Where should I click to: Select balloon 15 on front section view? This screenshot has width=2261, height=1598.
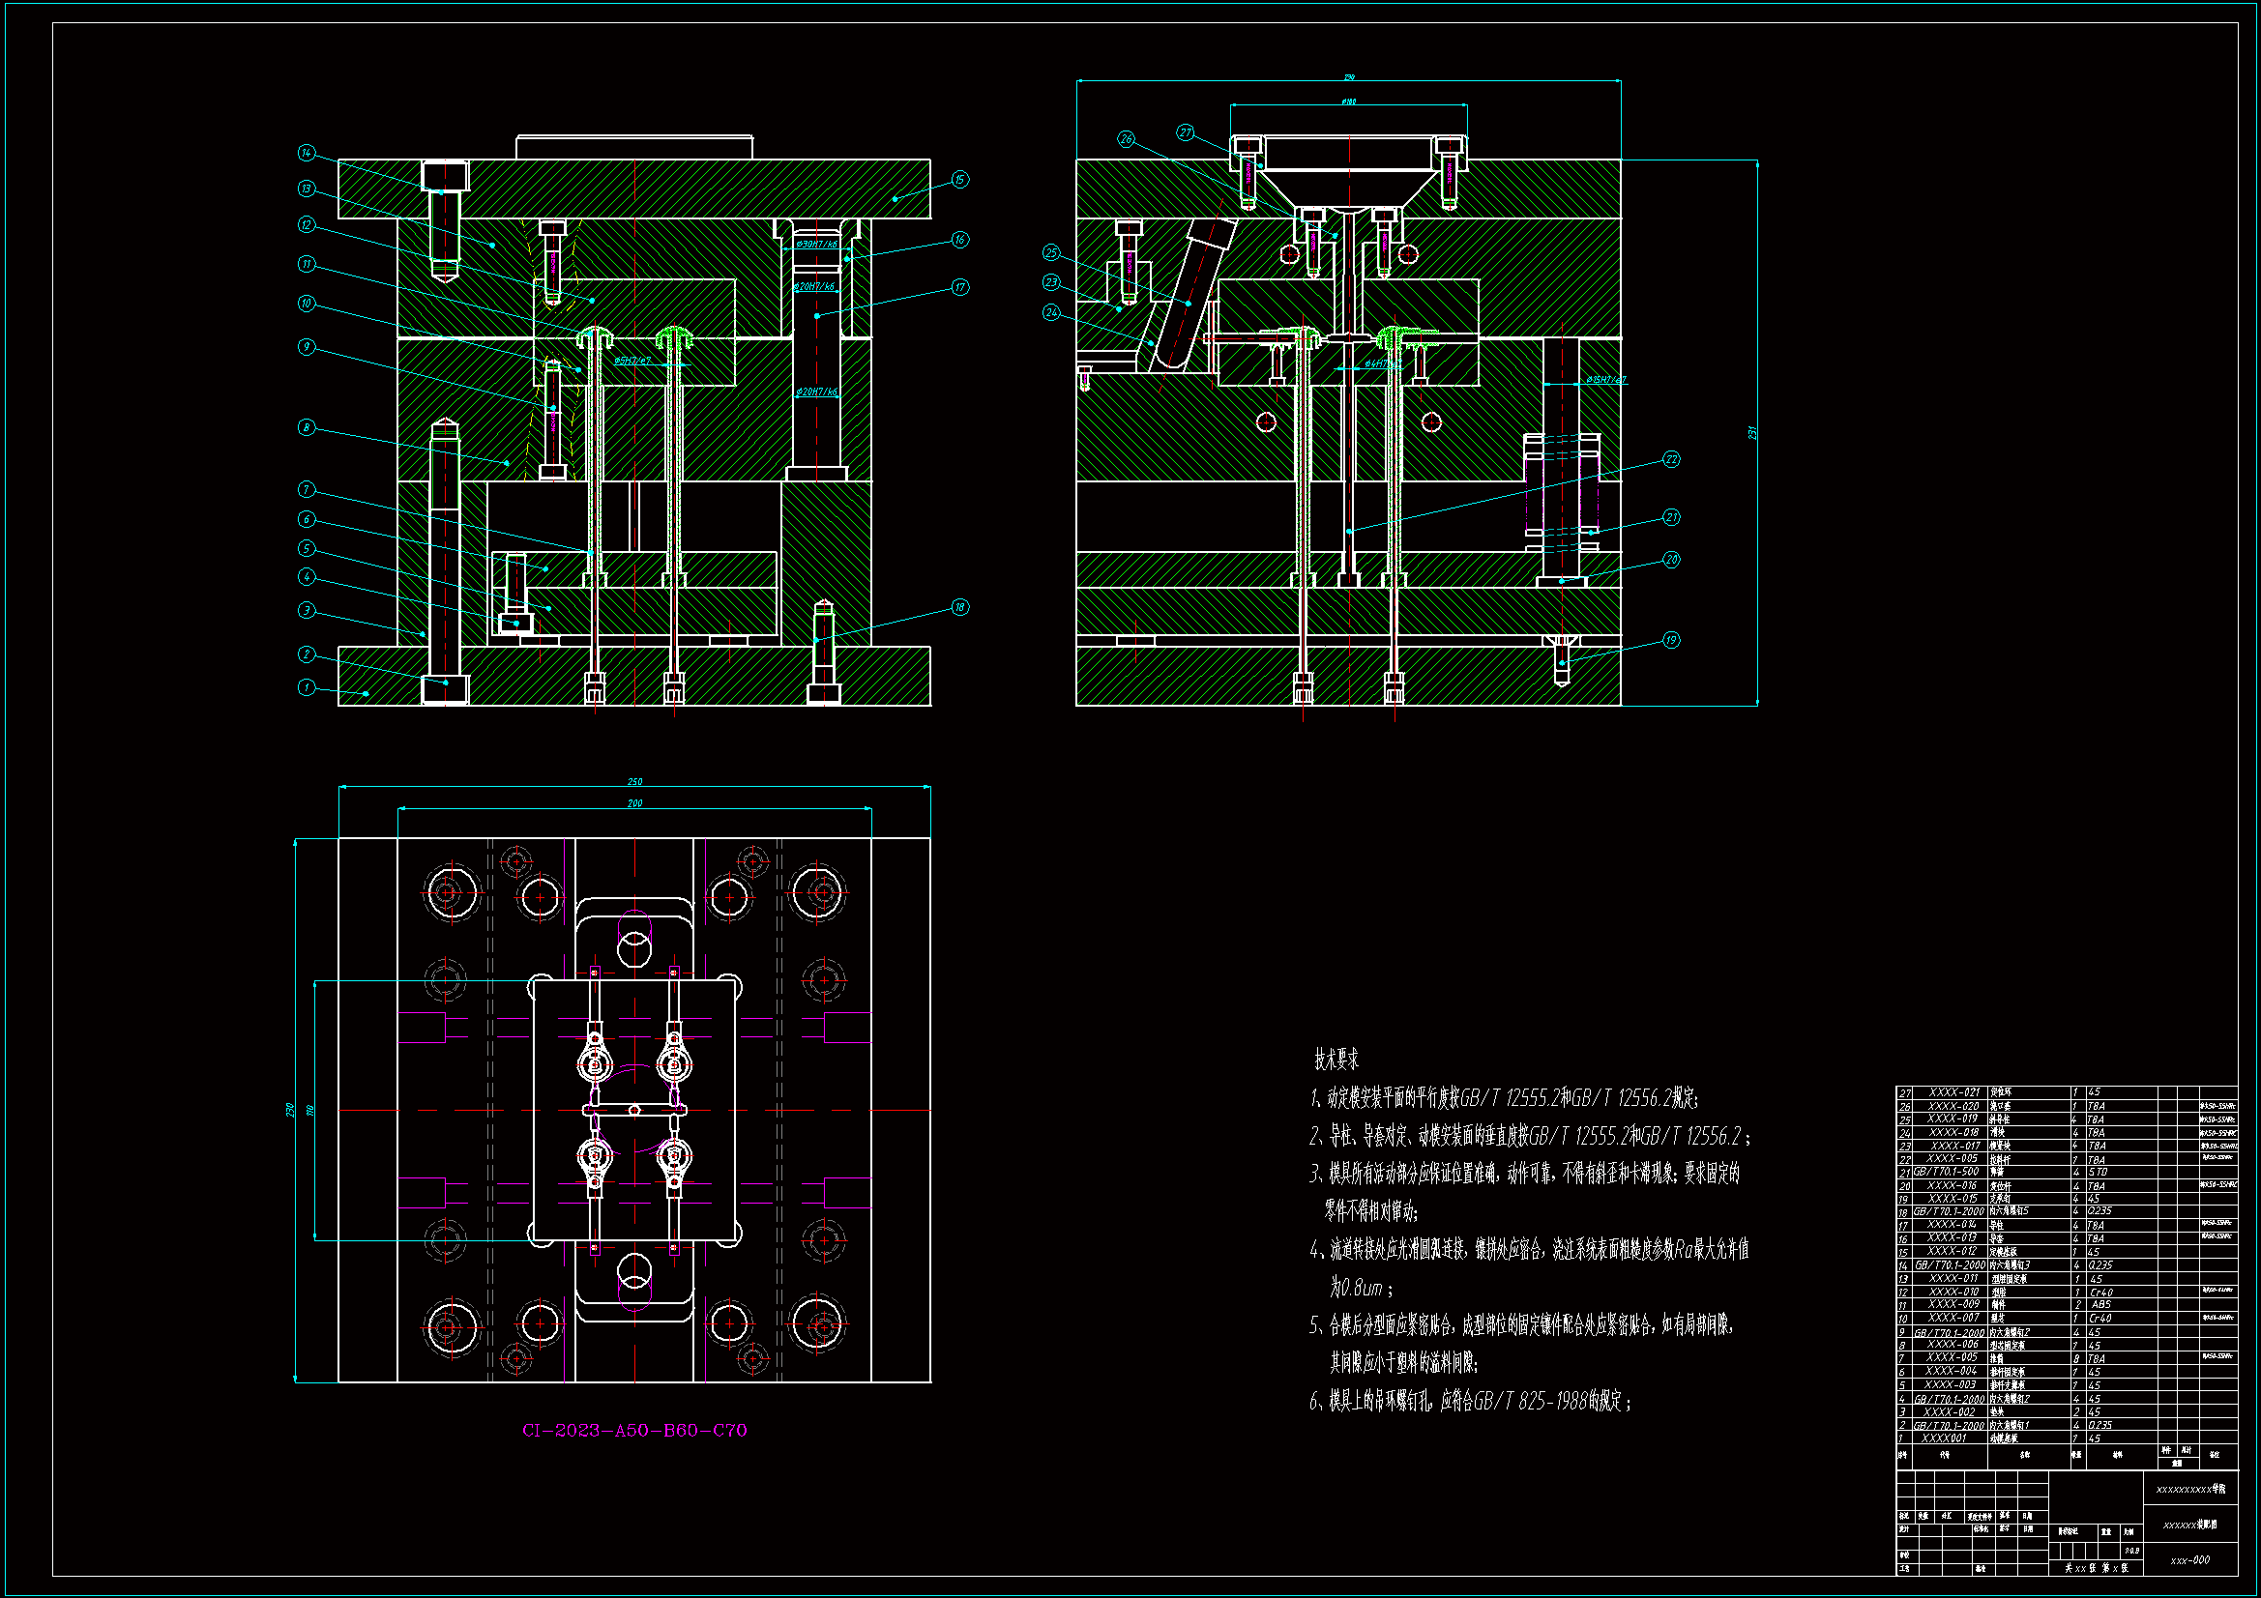pyautogui.click(x=959, y=179)
